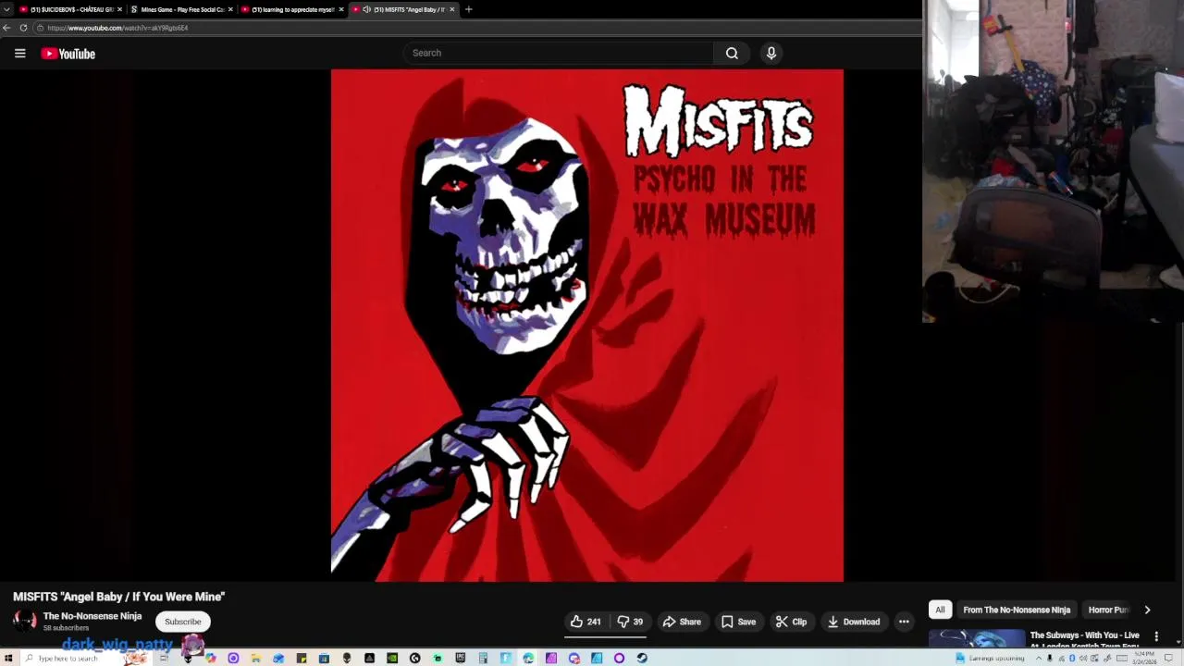Go back in browser history

pyautogui.click(x=6, y=28)
